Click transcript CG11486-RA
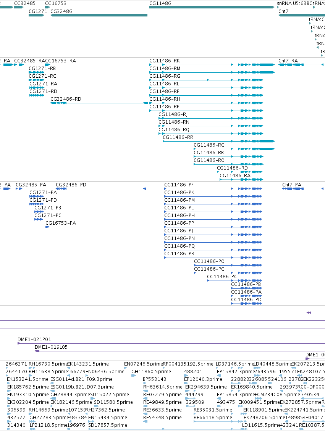325x431 pixels. (235, 176)
